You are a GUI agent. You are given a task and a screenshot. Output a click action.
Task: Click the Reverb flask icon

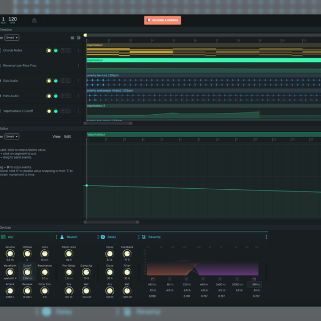pos(62,237)
